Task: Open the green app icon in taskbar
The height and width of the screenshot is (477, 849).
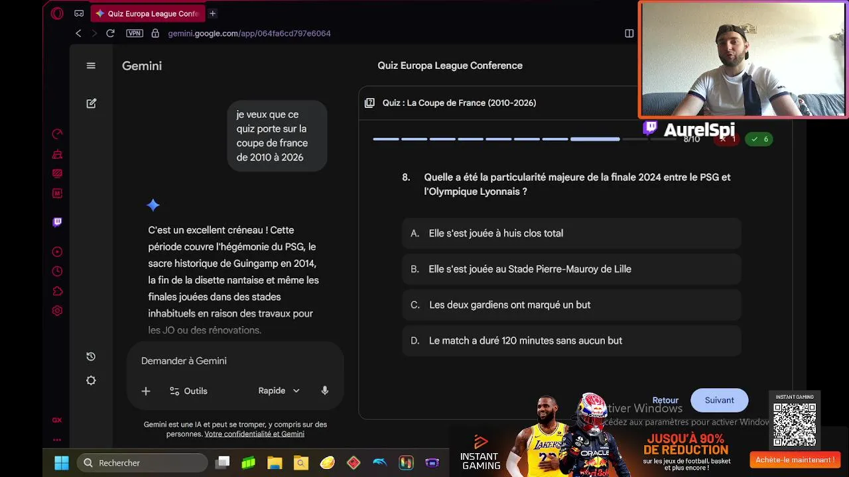Action: pos(249,462)
